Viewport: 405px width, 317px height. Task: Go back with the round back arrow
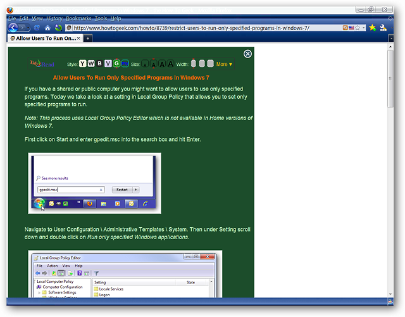(x=13, y=28)
